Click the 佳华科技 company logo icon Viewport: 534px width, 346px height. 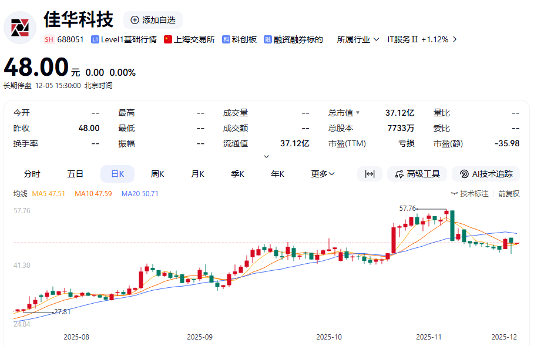tap(20, 27)
